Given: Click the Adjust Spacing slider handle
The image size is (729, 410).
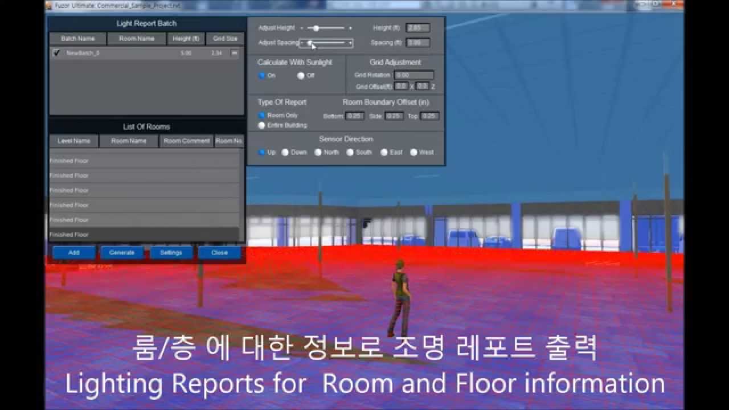Looking at the screenshot, I should tap(309, 43).
